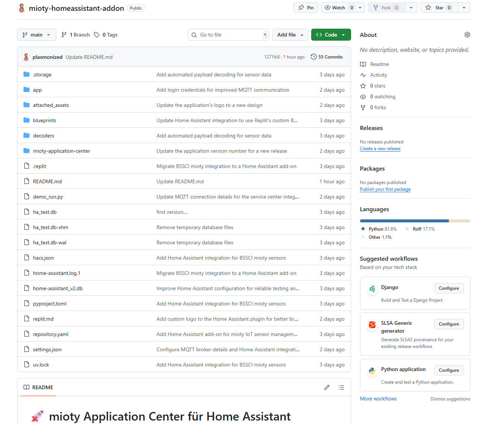This screenshot has width=489, height=425.
Task: Open the attached_assets folder
Action: click(51, 105)
